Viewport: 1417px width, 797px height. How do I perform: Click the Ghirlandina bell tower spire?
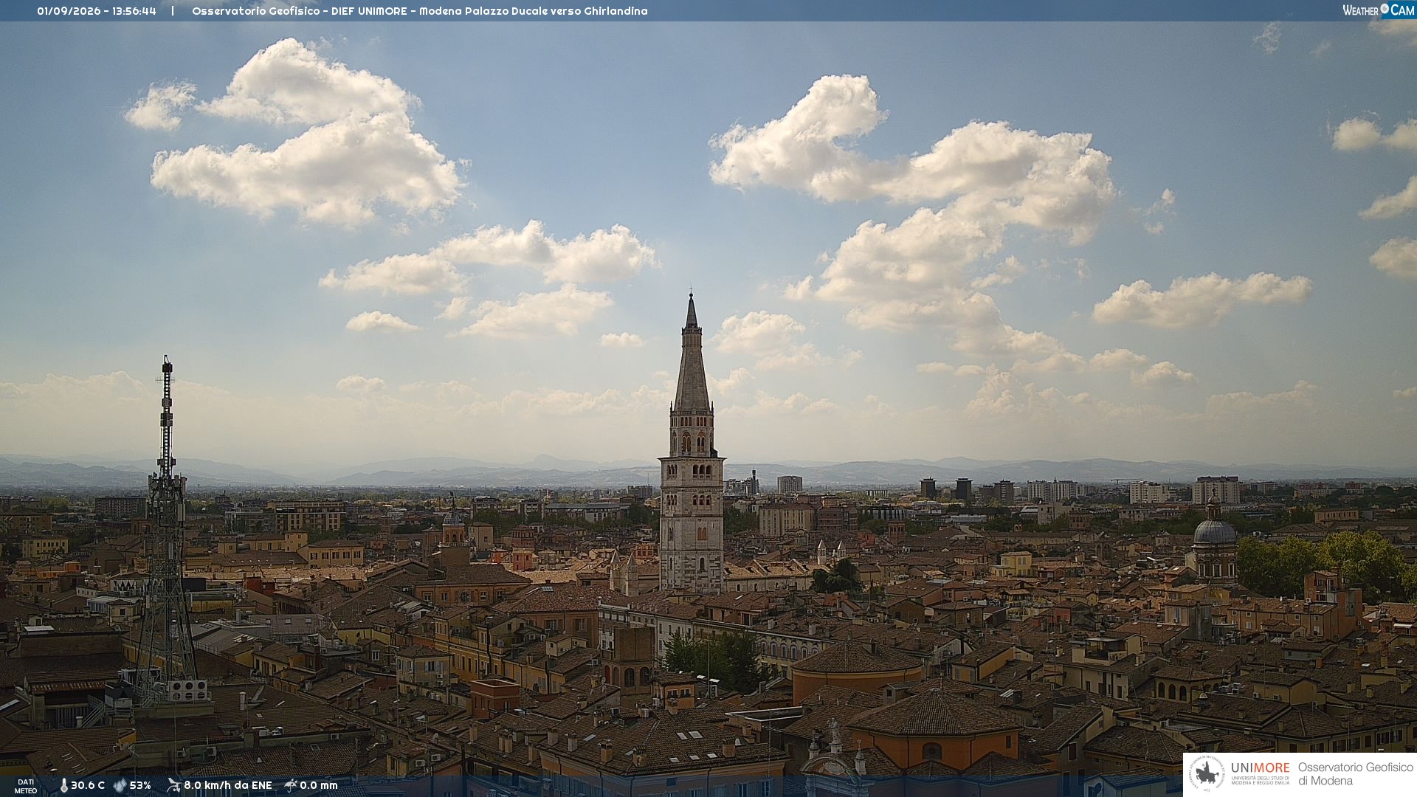692,354
